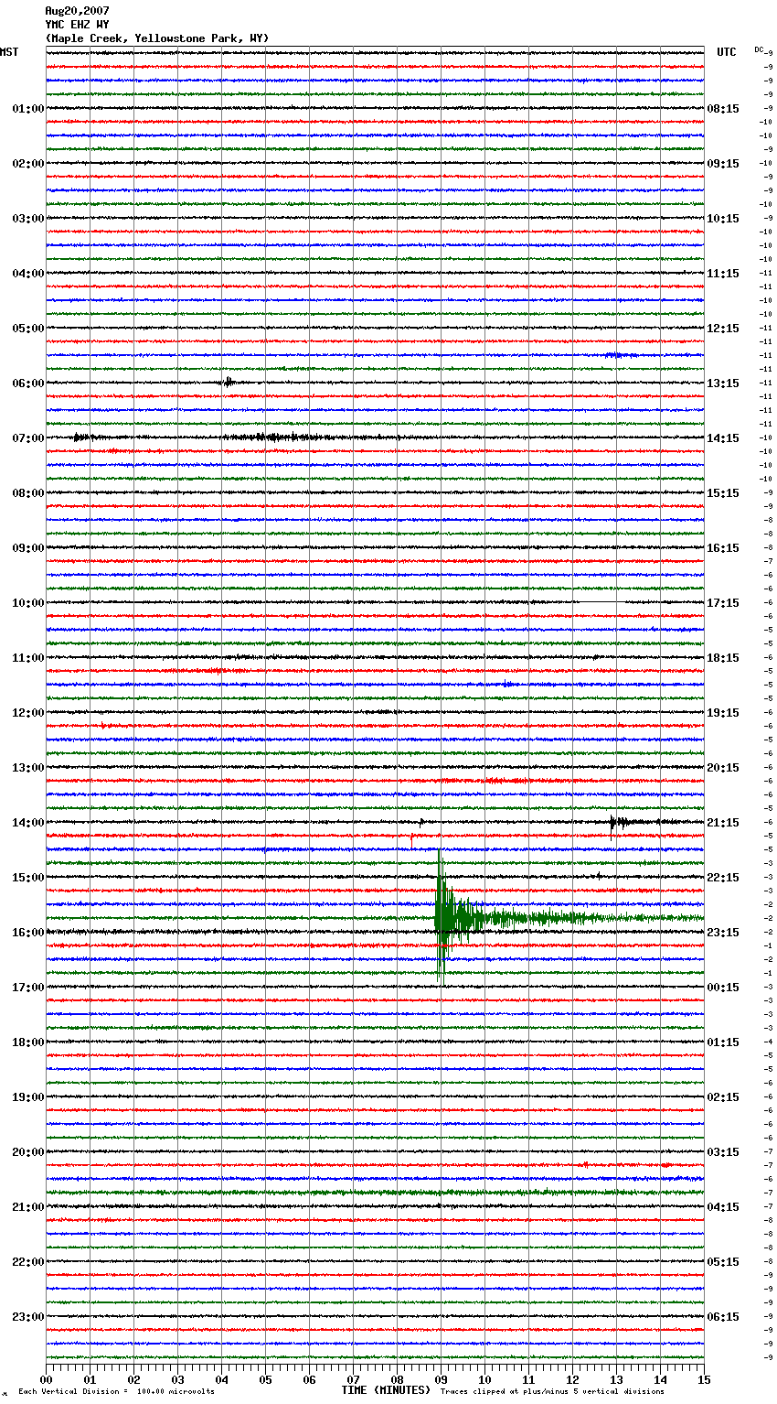
Task: Click the minute tick label '04' on bottom axis
Action: pos(221,1379)
